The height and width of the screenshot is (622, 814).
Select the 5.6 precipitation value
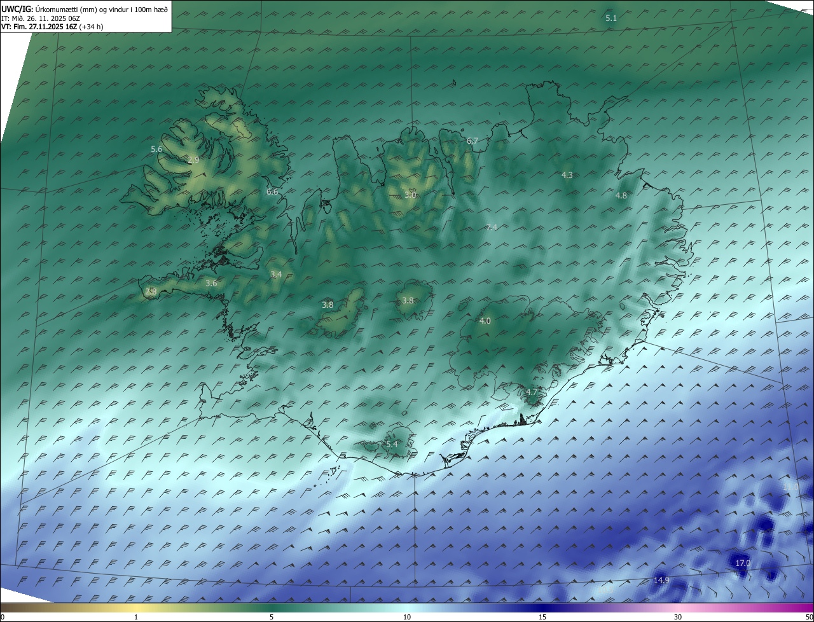coord(156,149)
